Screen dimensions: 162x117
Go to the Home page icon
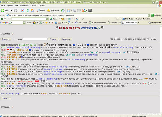[x=32, y=11]
